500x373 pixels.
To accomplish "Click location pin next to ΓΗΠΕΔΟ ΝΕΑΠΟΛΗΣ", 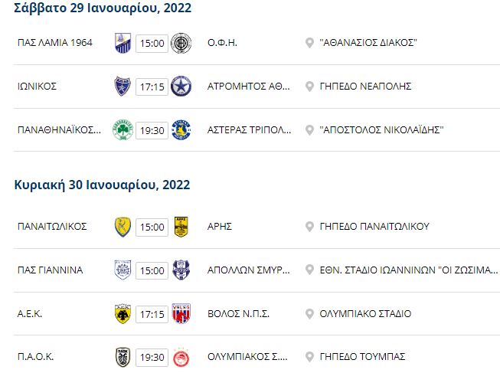I will point(309,87).
